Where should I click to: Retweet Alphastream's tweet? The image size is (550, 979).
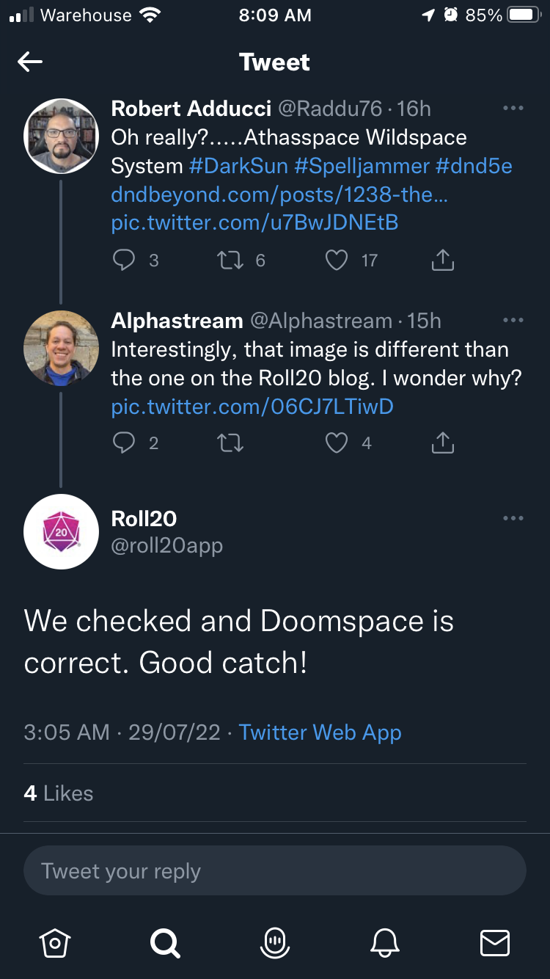230,443
